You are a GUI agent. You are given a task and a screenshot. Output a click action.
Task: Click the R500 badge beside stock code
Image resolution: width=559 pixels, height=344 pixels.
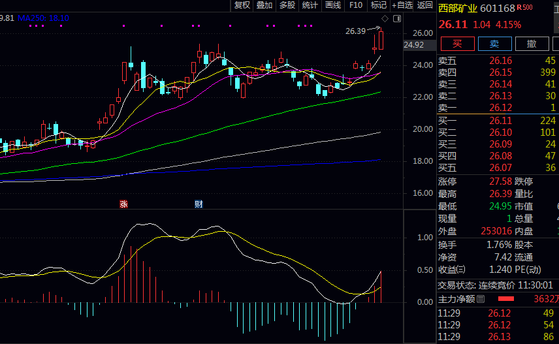point(524,8)
